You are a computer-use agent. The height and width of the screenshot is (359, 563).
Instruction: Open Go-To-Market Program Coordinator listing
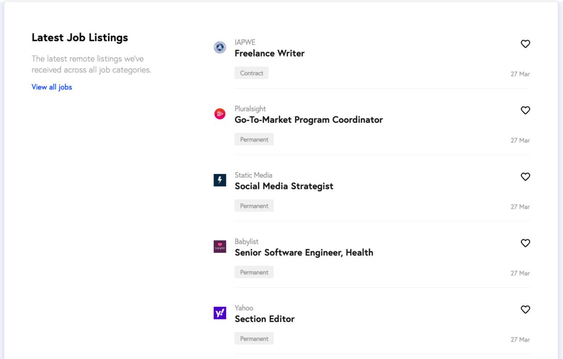point(309,120)
